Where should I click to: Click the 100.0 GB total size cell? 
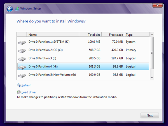click(95, 75)
